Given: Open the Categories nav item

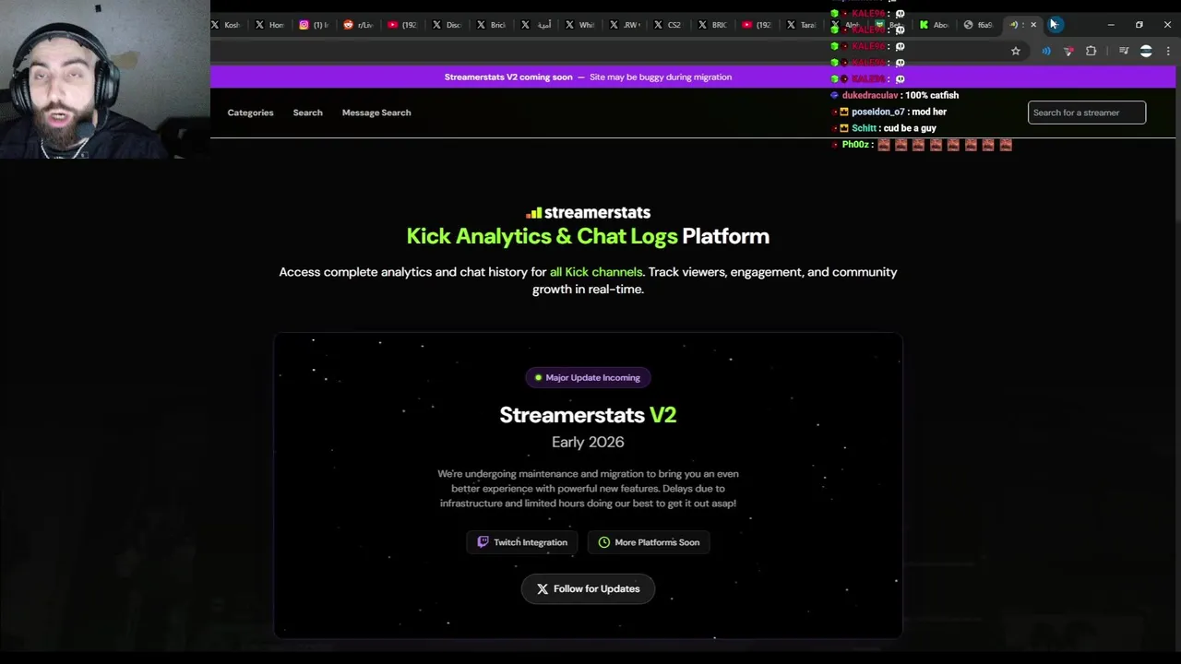Looking at the screenshot, I should 250,113.
